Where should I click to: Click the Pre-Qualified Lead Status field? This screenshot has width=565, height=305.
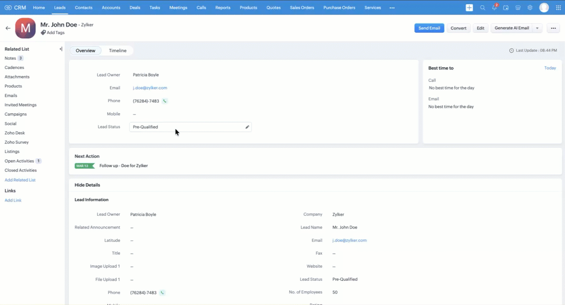tap(190, 127)
